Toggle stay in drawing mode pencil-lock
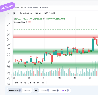Viewport: 98px width, 95px height. 9,78
